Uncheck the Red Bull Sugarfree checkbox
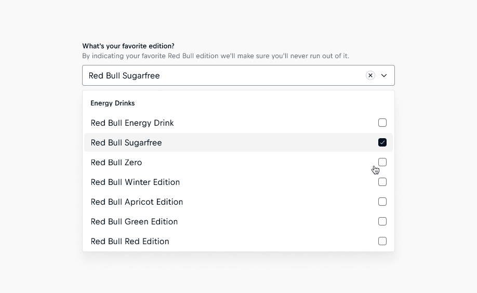This screenshot has height=293, width=477. pyautogui.click(x=382, y=142)
